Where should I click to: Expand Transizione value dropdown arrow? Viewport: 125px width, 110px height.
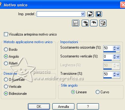point(118,74)
